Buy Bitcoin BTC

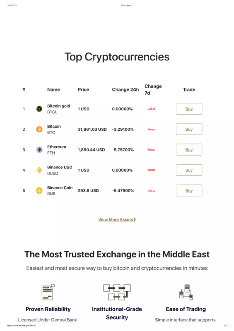(189, 129)
